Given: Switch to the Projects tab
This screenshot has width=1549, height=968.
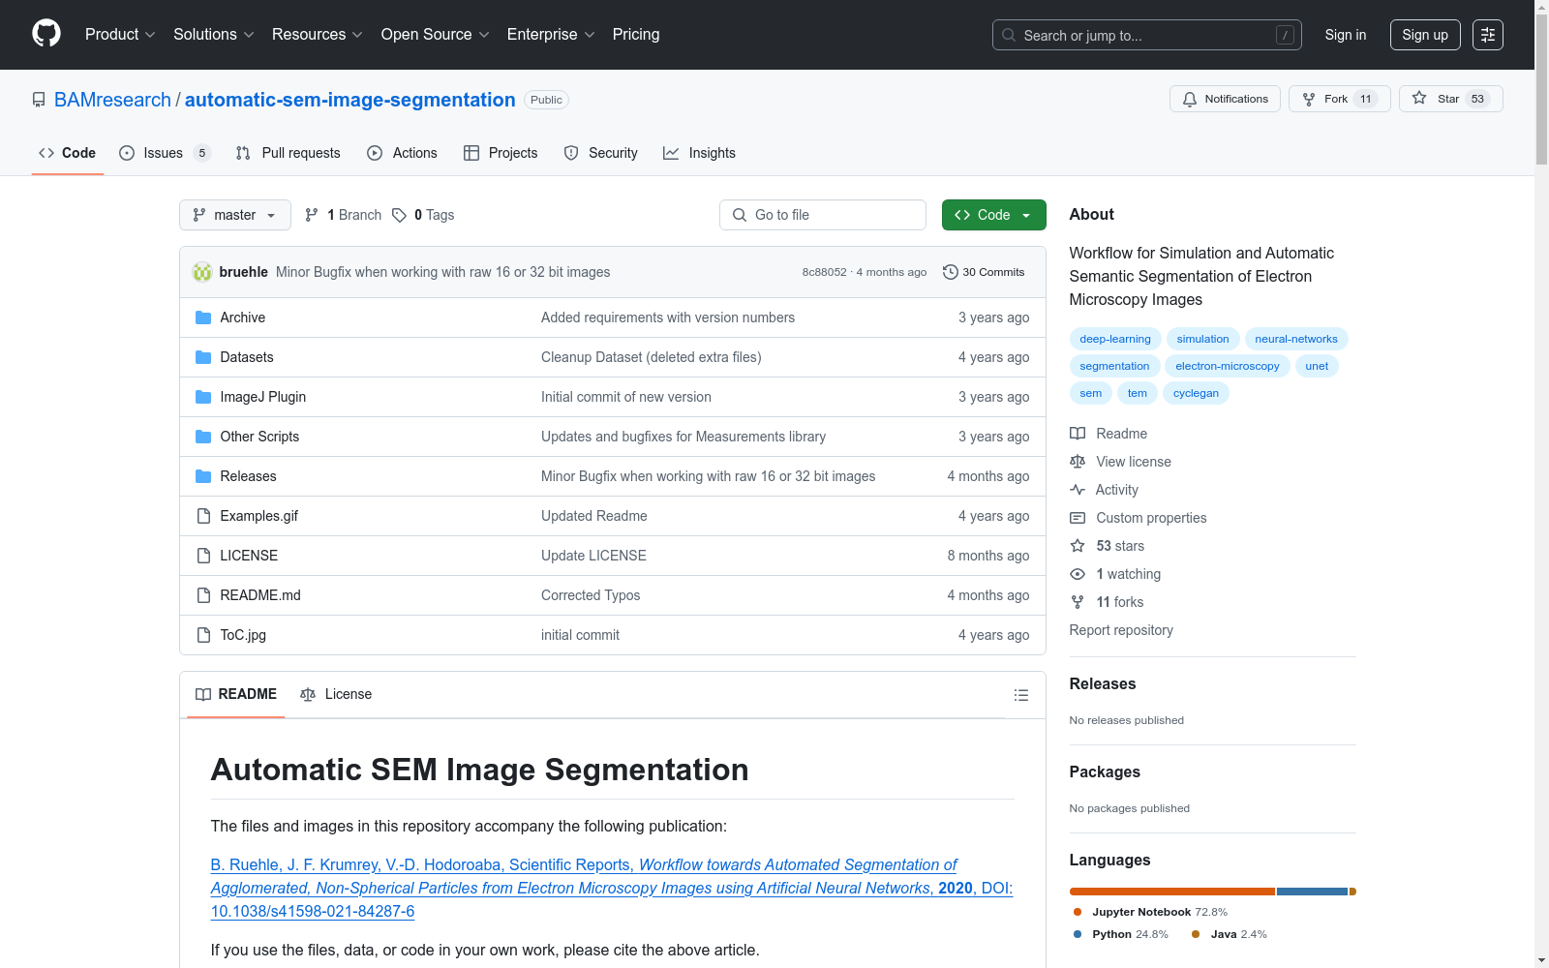Looking at the screenshot, I should point(501,153).
